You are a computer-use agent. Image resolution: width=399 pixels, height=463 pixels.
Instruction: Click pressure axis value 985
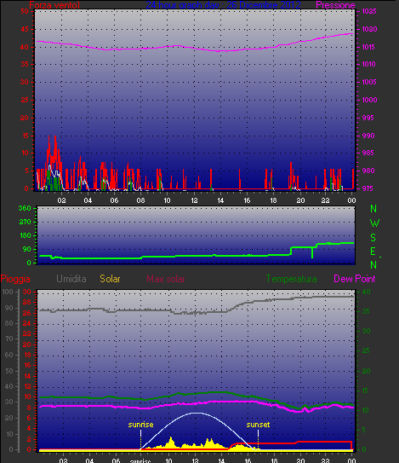[x=368, y=153]
